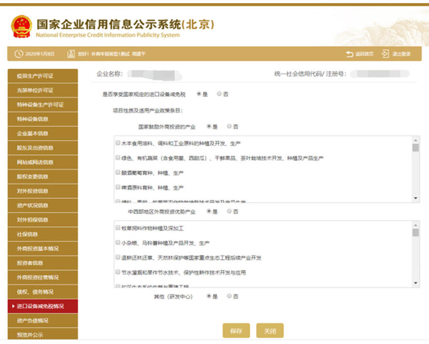Go to 对外投资信息 section
The height and width of the screenshot is (344, 429).
click(x=43, y=191)
